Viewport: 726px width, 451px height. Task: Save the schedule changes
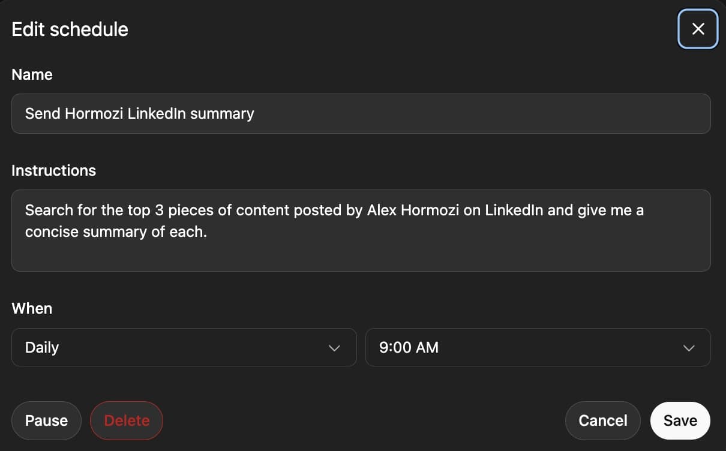click(680, 420)
